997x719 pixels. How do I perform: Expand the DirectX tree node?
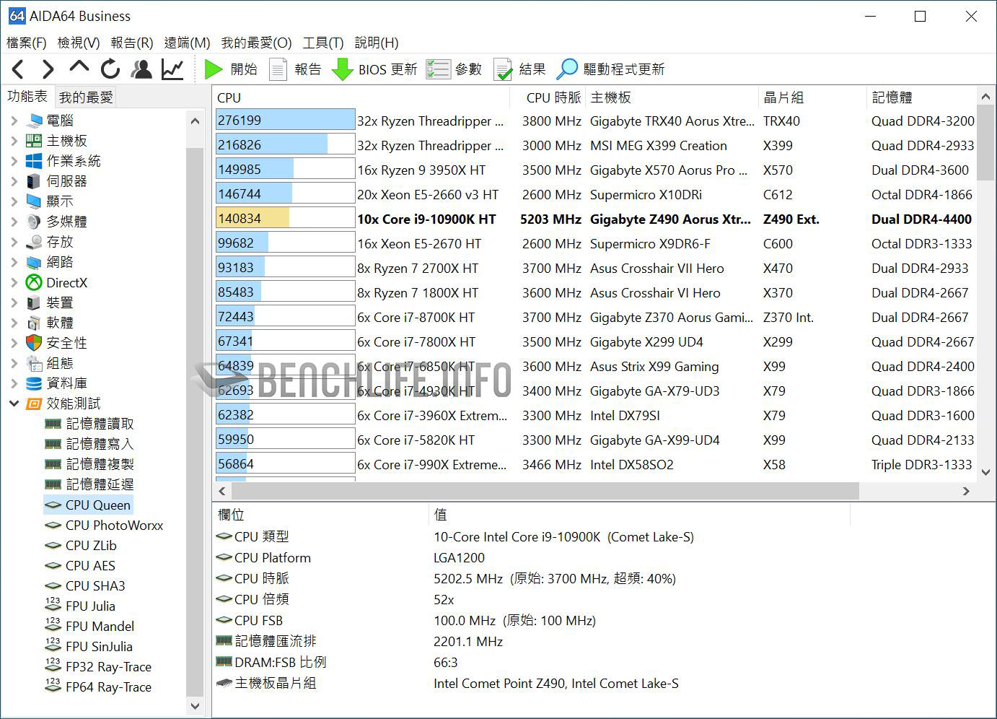tap(14, 282)
